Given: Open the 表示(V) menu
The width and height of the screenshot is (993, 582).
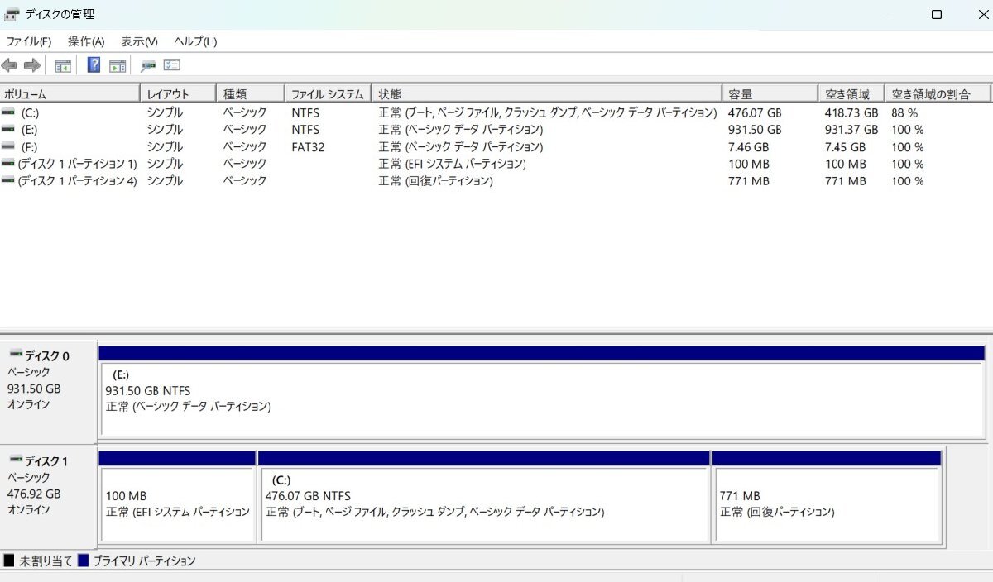Looking at the screenshot, I should 139,41.
